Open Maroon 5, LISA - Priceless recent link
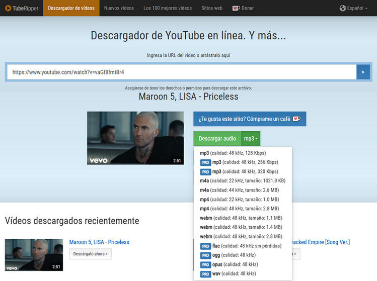Viewport: 377px width, 281px height. coord(99,242)
